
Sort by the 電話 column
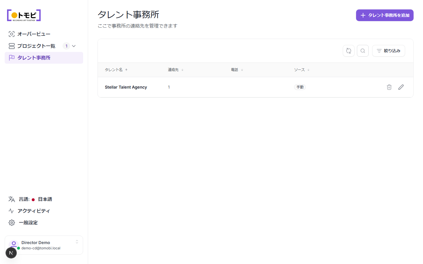(237, 70)
